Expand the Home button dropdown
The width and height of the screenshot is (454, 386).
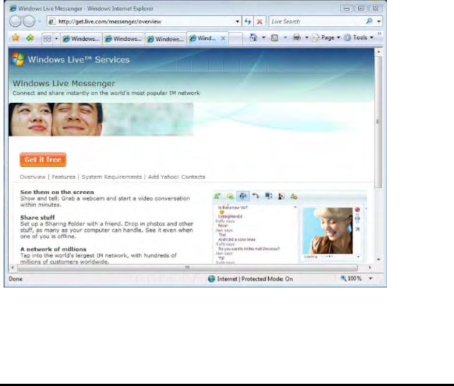(263, 38)
